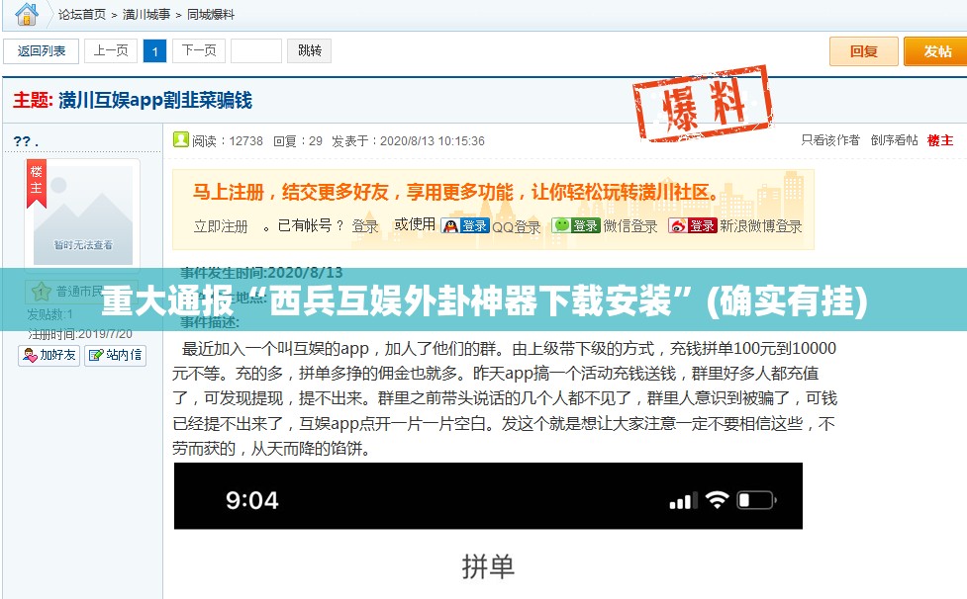The image size is (967, 599).
Task: Toggle 只看该作者 filter
Action: [830, 140]
